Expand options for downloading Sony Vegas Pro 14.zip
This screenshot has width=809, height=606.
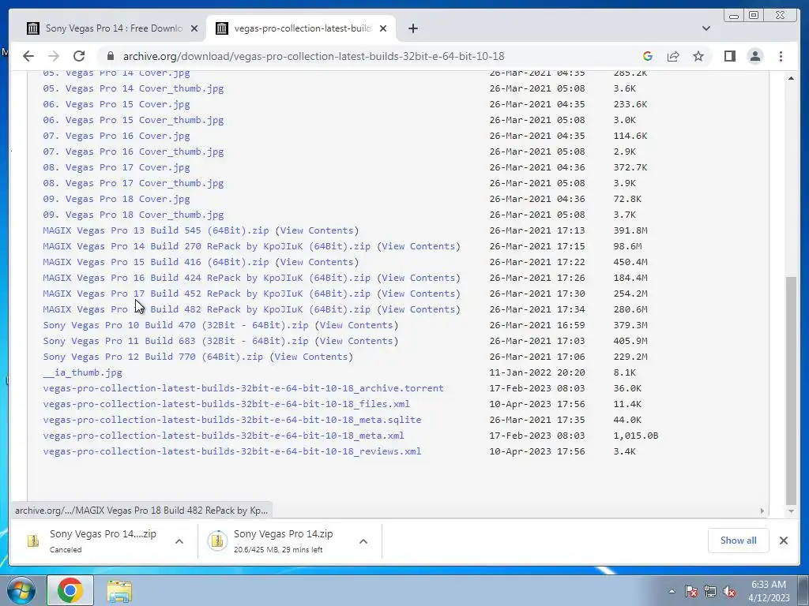click(363, 541)
